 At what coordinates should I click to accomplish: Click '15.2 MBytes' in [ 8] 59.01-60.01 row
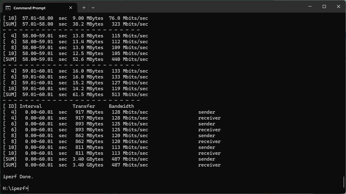coord(88,83)
